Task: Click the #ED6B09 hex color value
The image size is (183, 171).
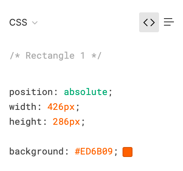Action: (x=94, y=152)
